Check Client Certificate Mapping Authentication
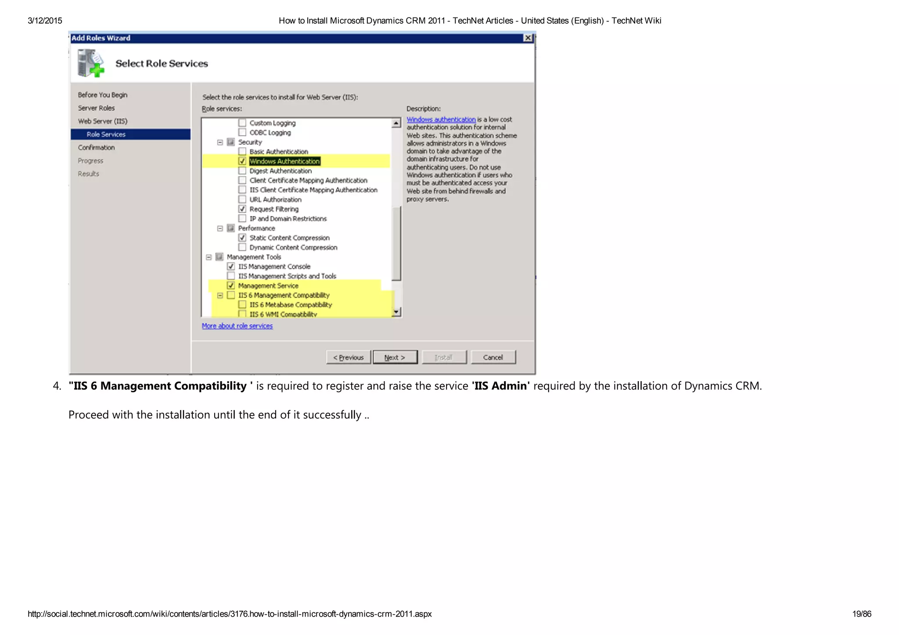 coord(242,180)
